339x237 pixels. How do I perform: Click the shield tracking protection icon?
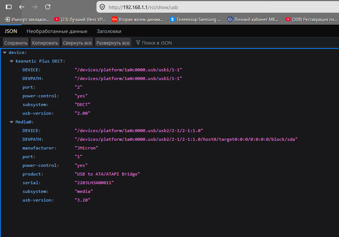[102, 7]
